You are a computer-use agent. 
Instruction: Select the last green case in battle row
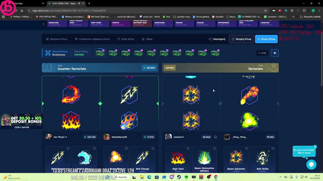215,53
